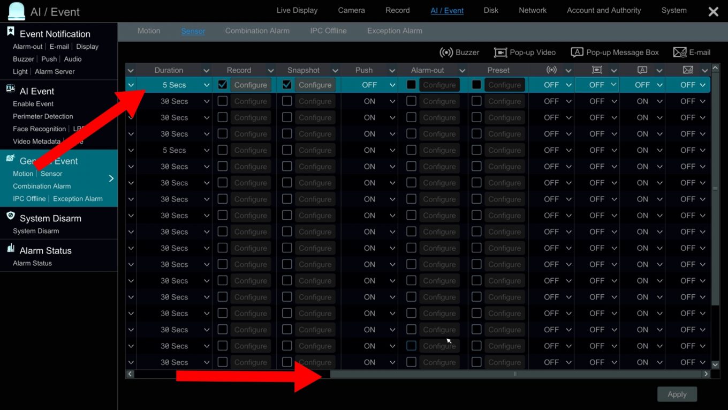
Task: Click the horizontal scrollbar thumb
Action: (515, 374)
